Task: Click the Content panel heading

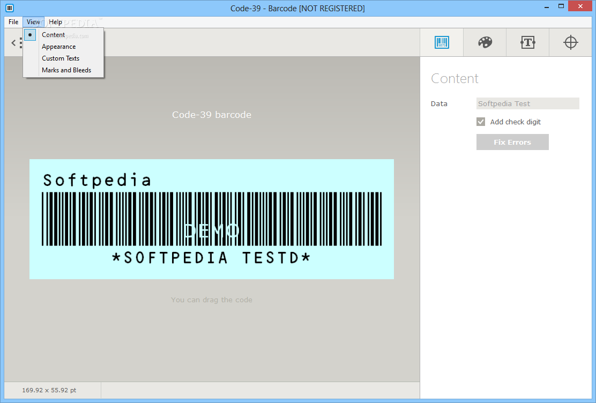Action: (x=455, y=78)
